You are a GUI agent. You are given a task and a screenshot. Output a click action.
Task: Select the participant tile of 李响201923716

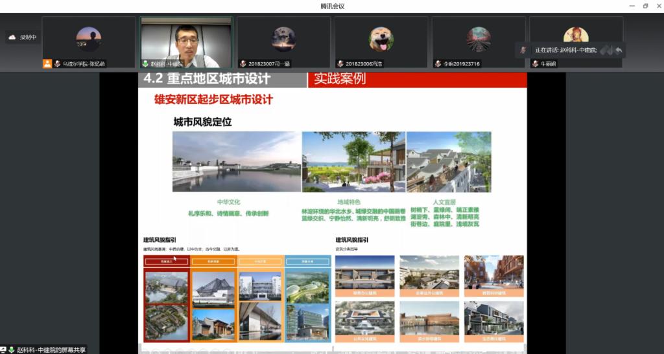(479, 42)
